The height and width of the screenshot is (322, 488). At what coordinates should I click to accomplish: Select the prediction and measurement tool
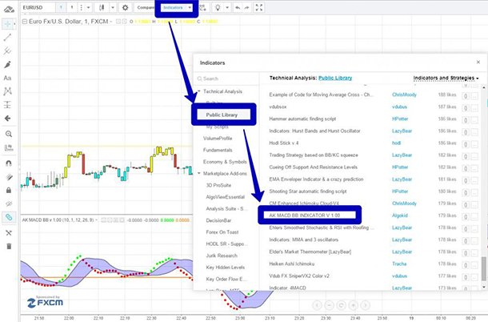pyautogui.click(x=7, y=105)
